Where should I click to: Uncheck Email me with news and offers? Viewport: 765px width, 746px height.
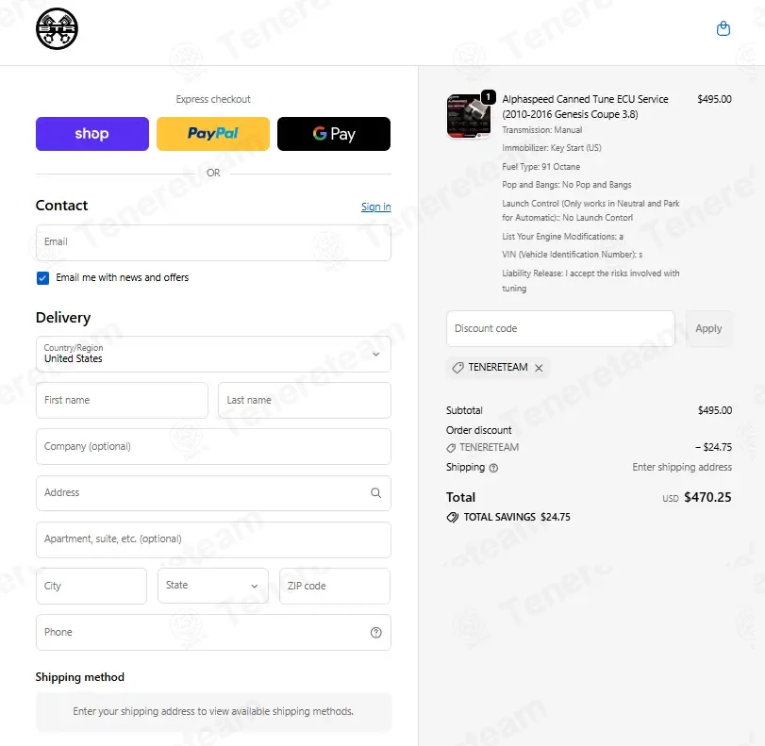click(43, 278)
